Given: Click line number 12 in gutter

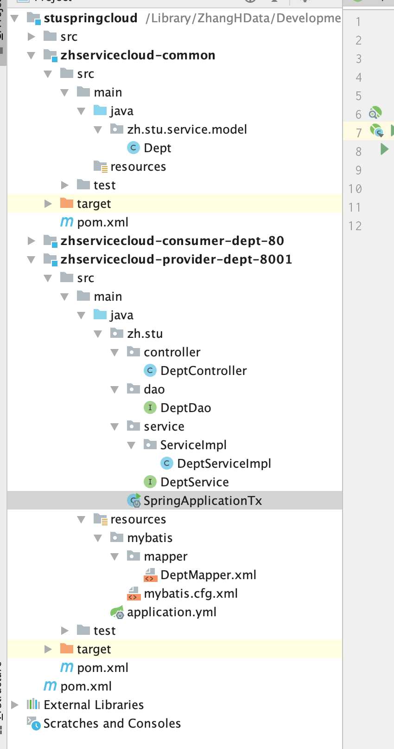Looking at the screenshot, I should point(355,226).
